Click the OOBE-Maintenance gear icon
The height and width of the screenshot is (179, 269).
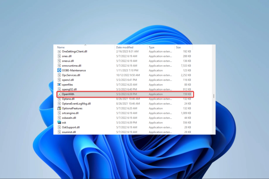pyautogui.click(x=59, y=70)
